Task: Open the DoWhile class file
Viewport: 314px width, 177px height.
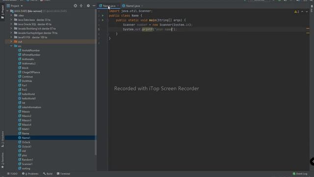Action: pyautogui.click(x=27, y=81)
